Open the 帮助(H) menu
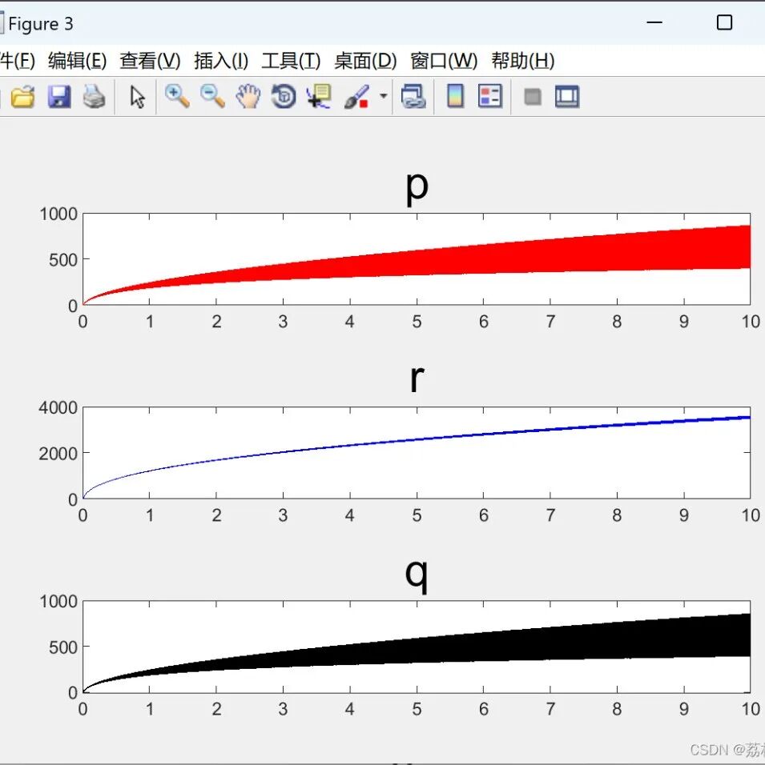 [x=523, y=61]
